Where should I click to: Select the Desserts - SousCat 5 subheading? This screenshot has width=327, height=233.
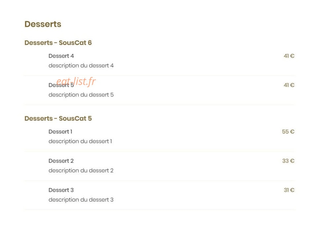(x=58, y=118)
